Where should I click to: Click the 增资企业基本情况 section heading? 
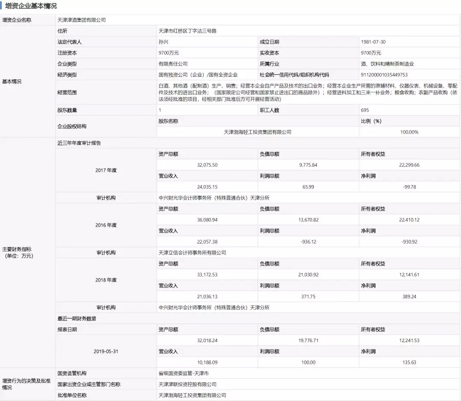(31, 6)
